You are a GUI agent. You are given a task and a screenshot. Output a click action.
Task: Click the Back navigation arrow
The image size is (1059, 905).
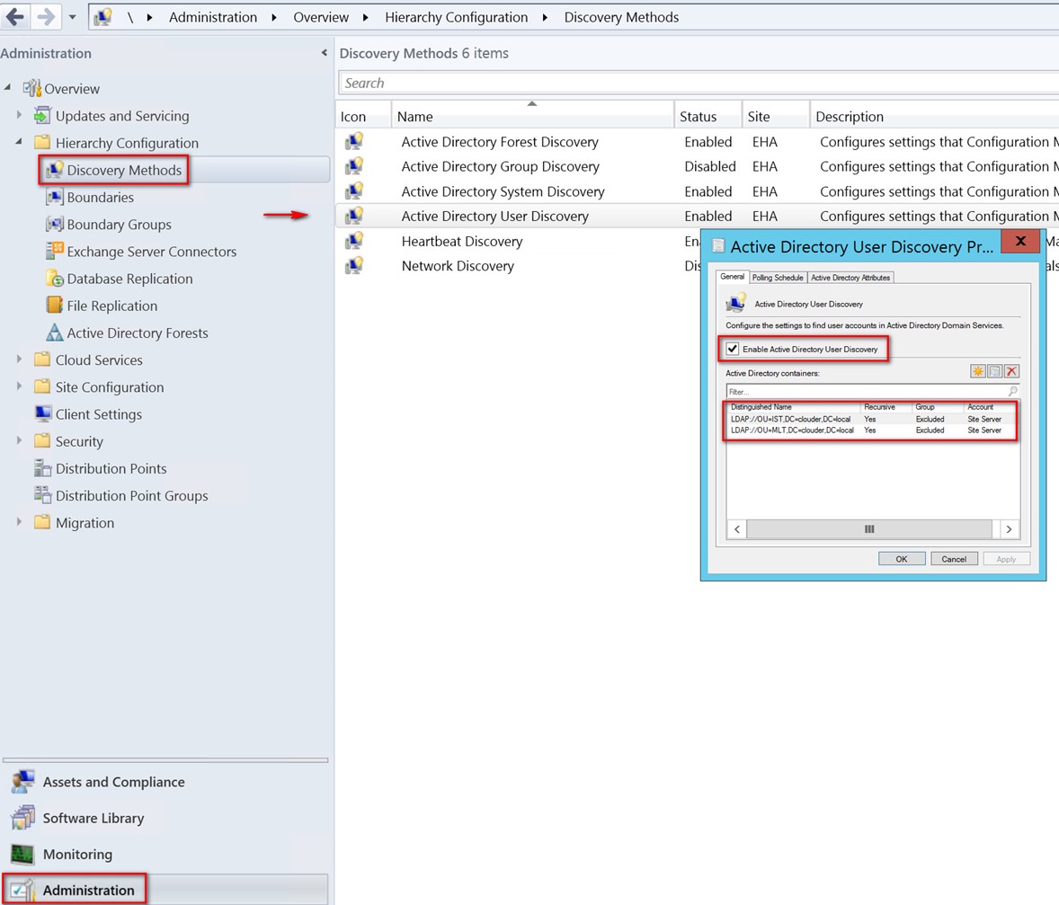click(x=15, y=16)
